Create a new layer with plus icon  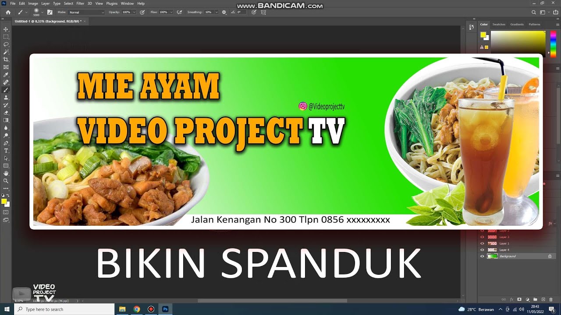[543, 300]
